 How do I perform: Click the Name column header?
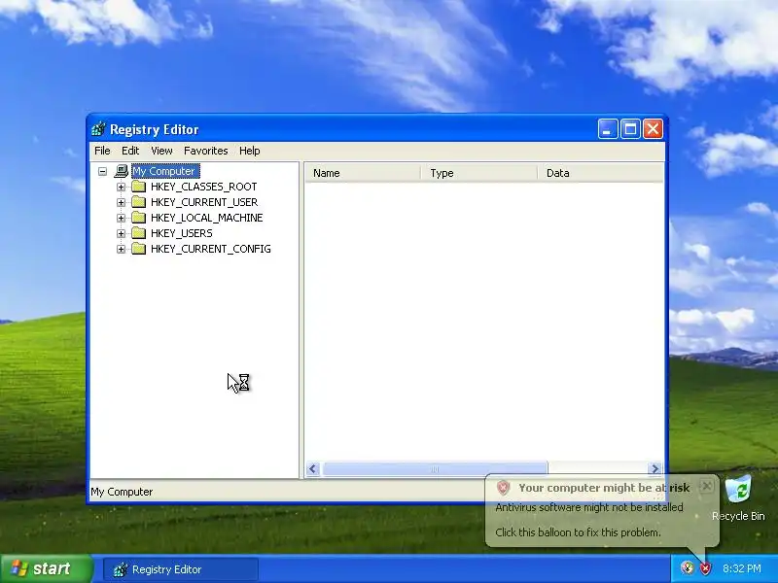pos(363,173)
